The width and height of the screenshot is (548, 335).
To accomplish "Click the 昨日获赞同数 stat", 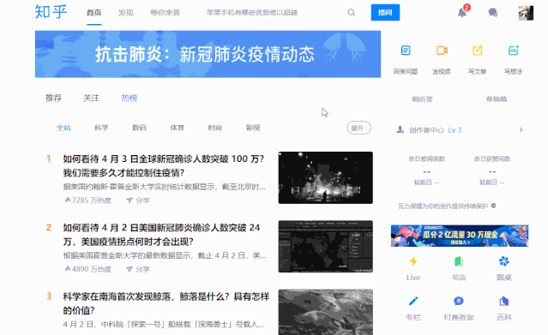I will (x=492, y=159).
